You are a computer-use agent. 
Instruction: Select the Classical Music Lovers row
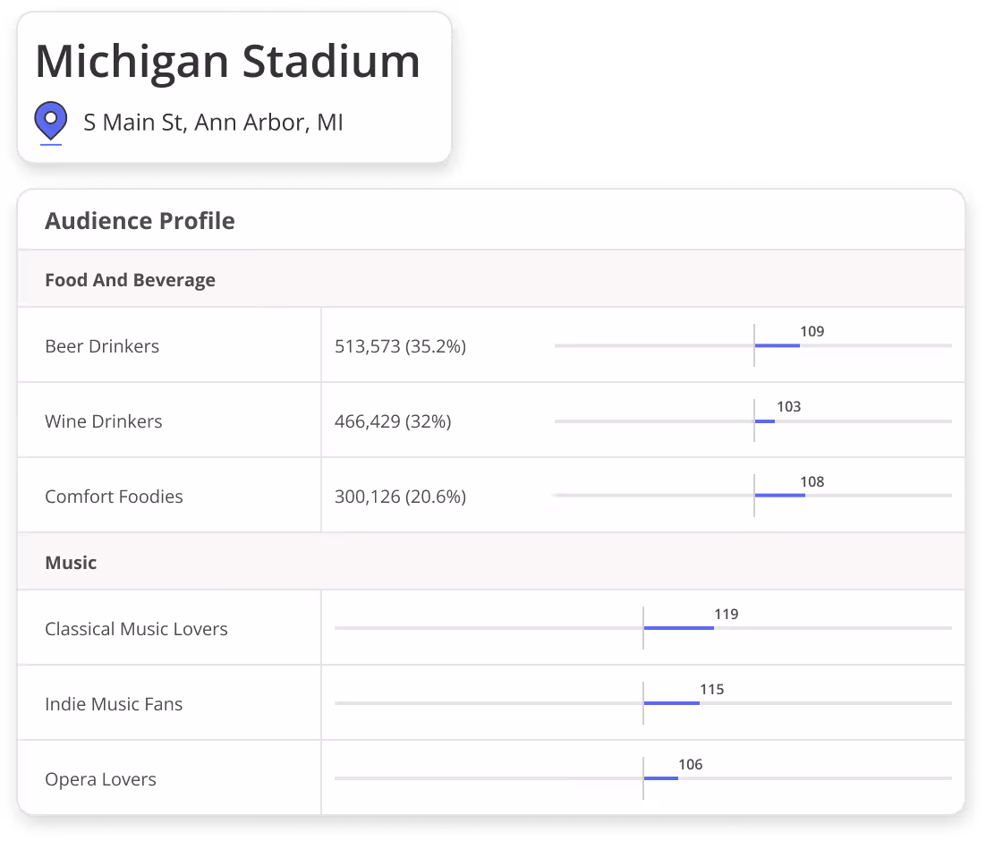click(x=136, y=628)
